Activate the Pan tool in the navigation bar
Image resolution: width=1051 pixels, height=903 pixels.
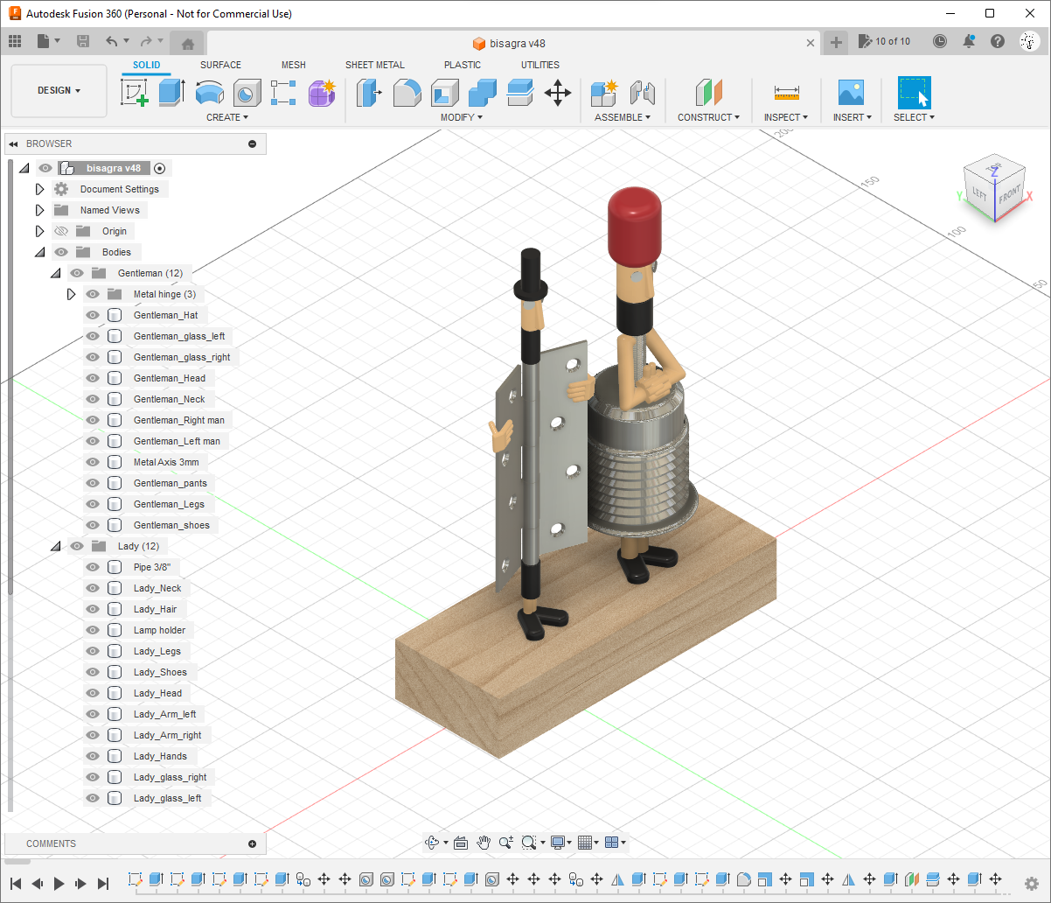(484, 843)
